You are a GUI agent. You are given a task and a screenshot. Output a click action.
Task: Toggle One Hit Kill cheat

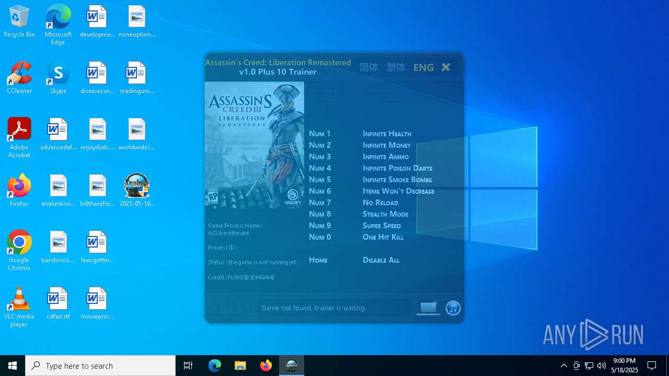383,237
